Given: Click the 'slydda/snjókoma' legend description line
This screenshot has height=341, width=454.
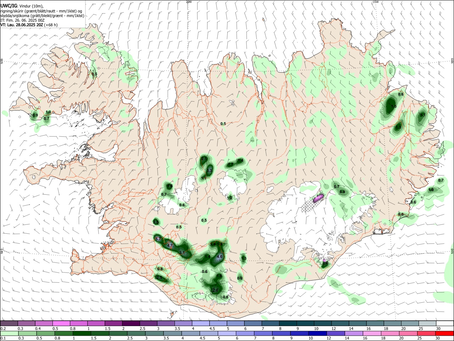Looking at the screenshot, I should [42, 16].
